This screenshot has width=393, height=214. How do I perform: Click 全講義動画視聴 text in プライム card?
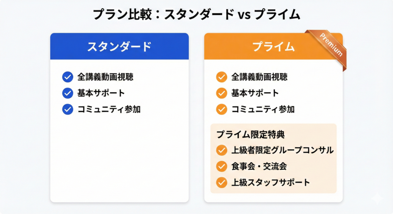tap(259, 77)
